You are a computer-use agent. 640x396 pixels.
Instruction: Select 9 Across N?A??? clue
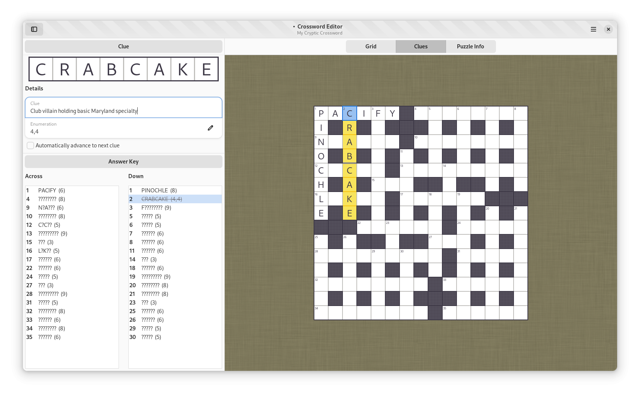(72, 208)
